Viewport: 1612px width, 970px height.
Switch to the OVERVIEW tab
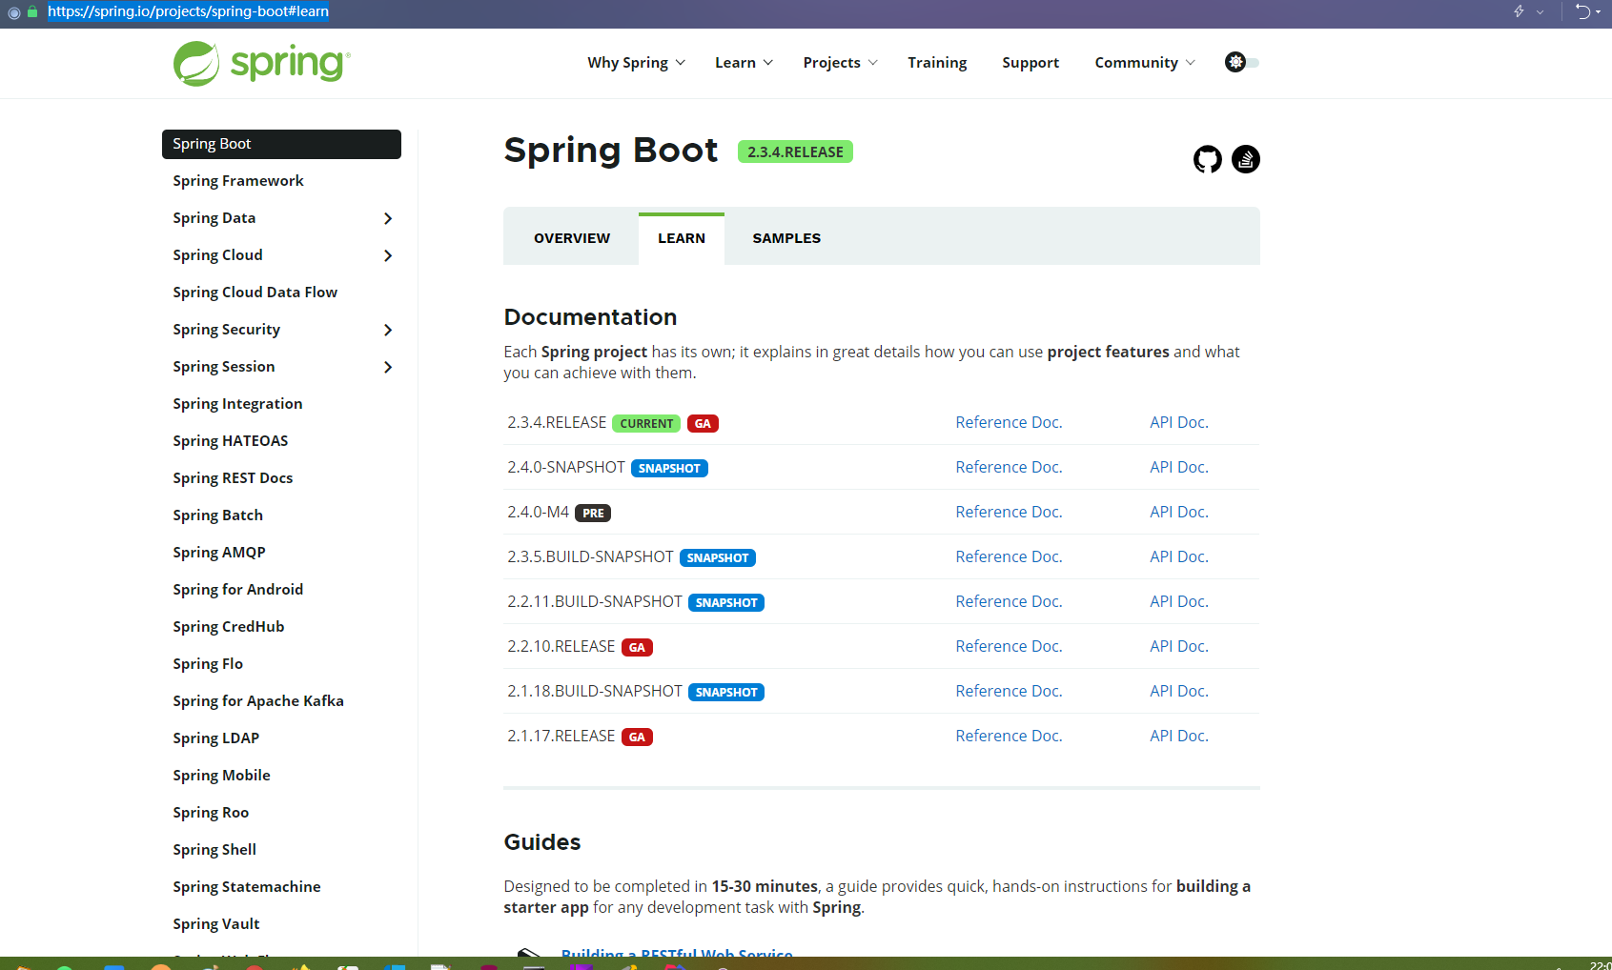pos(572,238)
